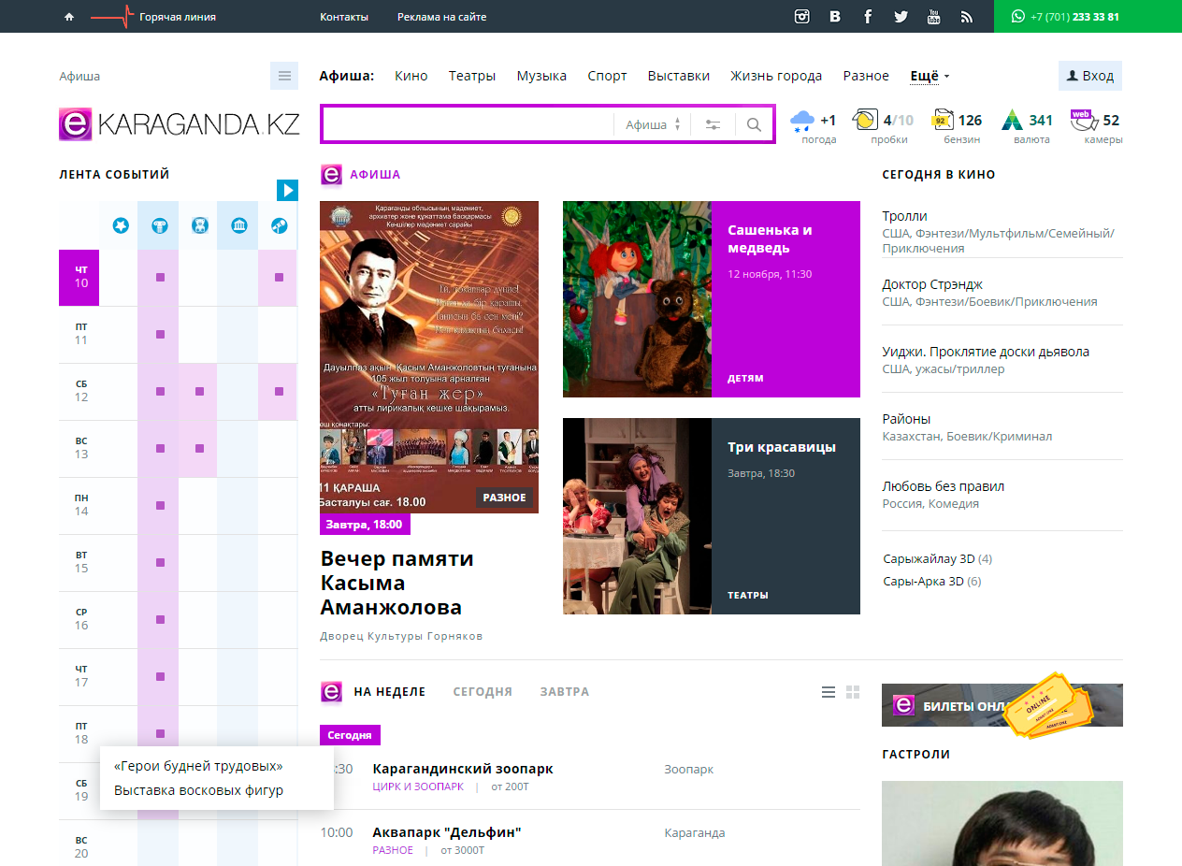
Task: Open the Instagram page icon
Action: [801, 17]
